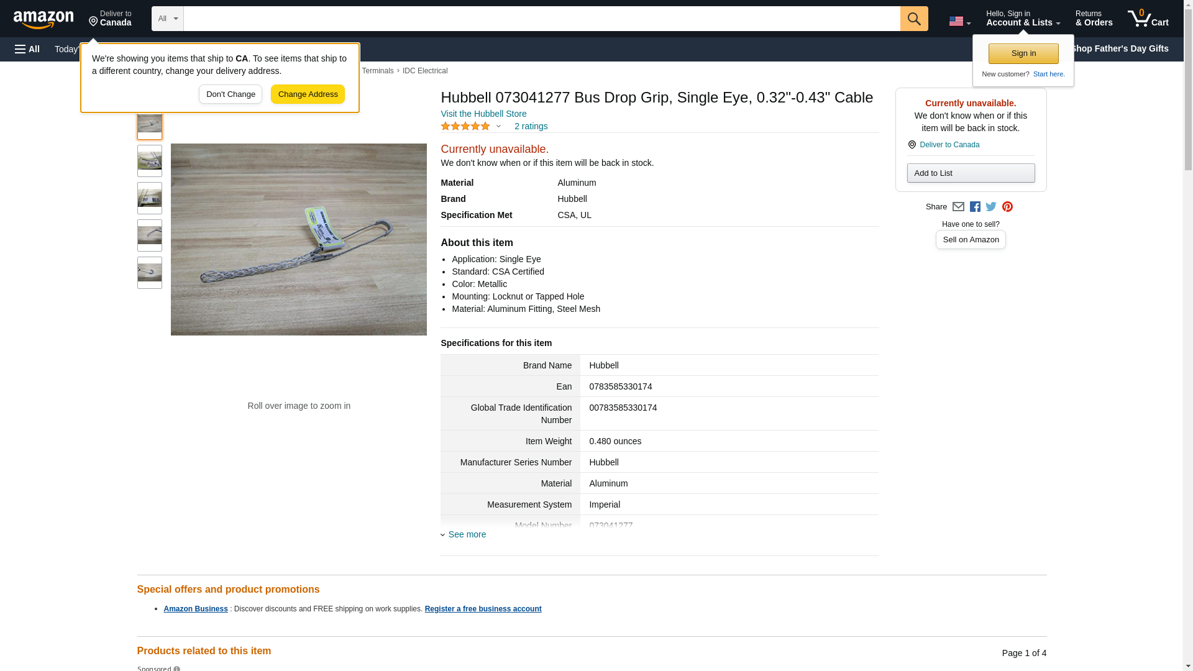This screenshot has width=1193, height=671.
Task: Open the language flag selector
Action: 959,21
